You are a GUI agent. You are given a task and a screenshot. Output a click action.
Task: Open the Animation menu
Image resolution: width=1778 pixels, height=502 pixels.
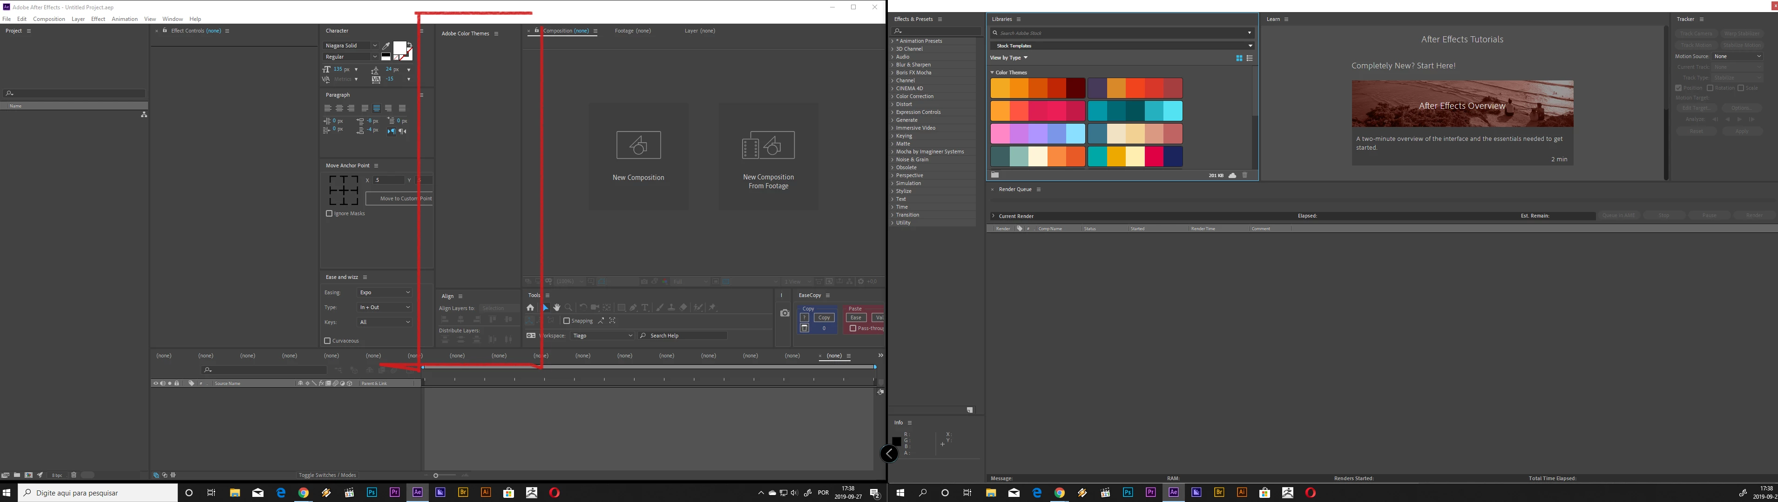(124, 19)
